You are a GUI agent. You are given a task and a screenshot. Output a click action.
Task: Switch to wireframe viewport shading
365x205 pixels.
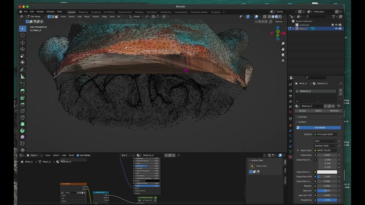pyautogui.click(x=269, y=17)
